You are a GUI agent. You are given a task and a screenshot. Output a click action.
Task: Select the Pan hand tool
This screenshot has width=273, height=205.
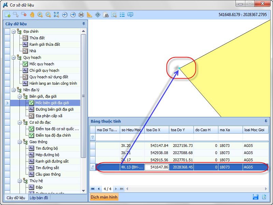[32, 15]
